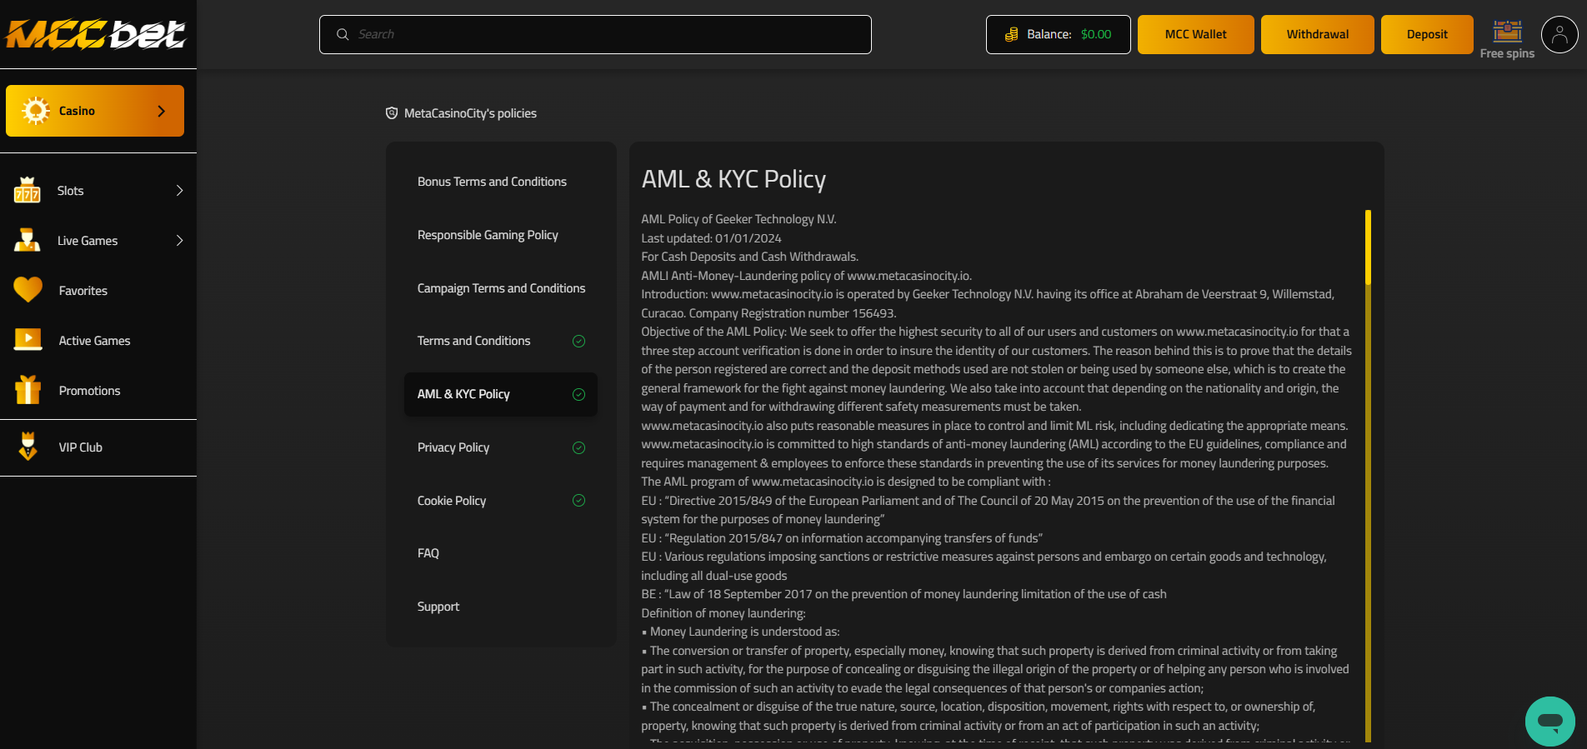Select the FAQ policy menu item
This screenshot has height=749, width=1587.
point(428,553)
